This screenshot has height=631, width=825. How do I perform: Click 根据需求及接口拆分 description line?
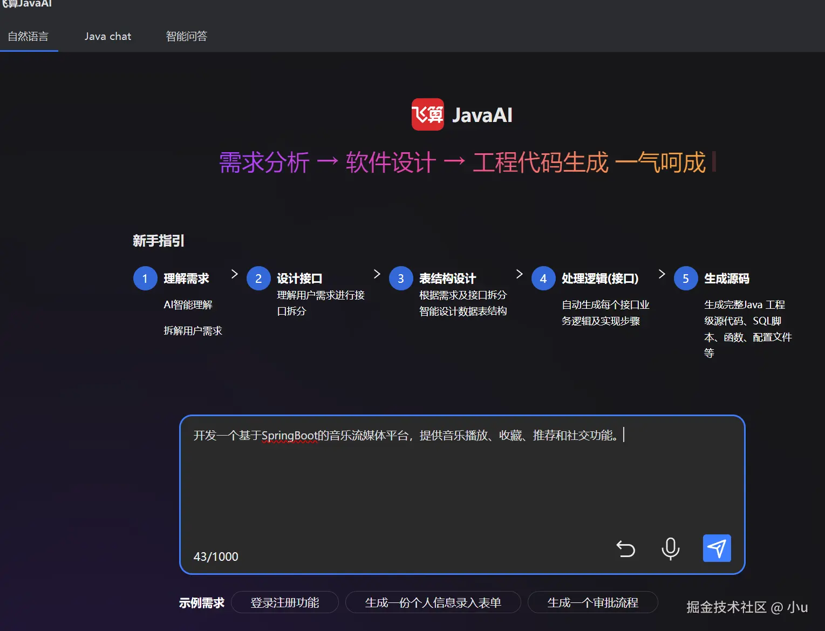[x=463, y=295]
